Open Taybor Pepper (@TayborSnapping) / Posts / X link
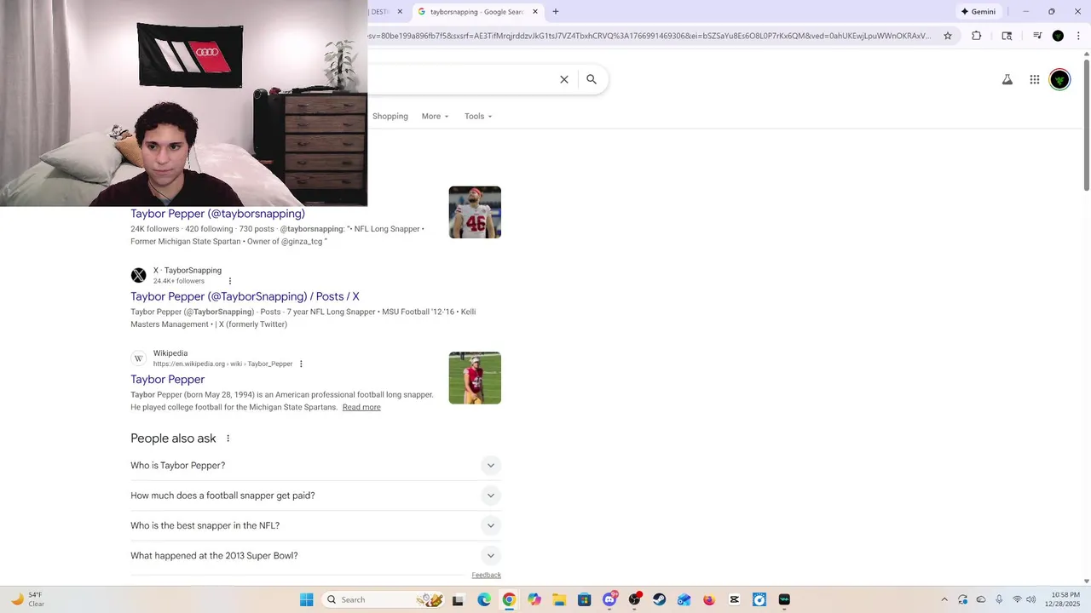1091x613 pixels. point(245,296)
